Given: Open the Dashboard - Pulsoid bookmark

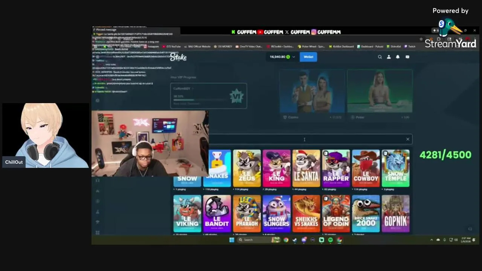Looking at the screenshot, I should point(370,47).
